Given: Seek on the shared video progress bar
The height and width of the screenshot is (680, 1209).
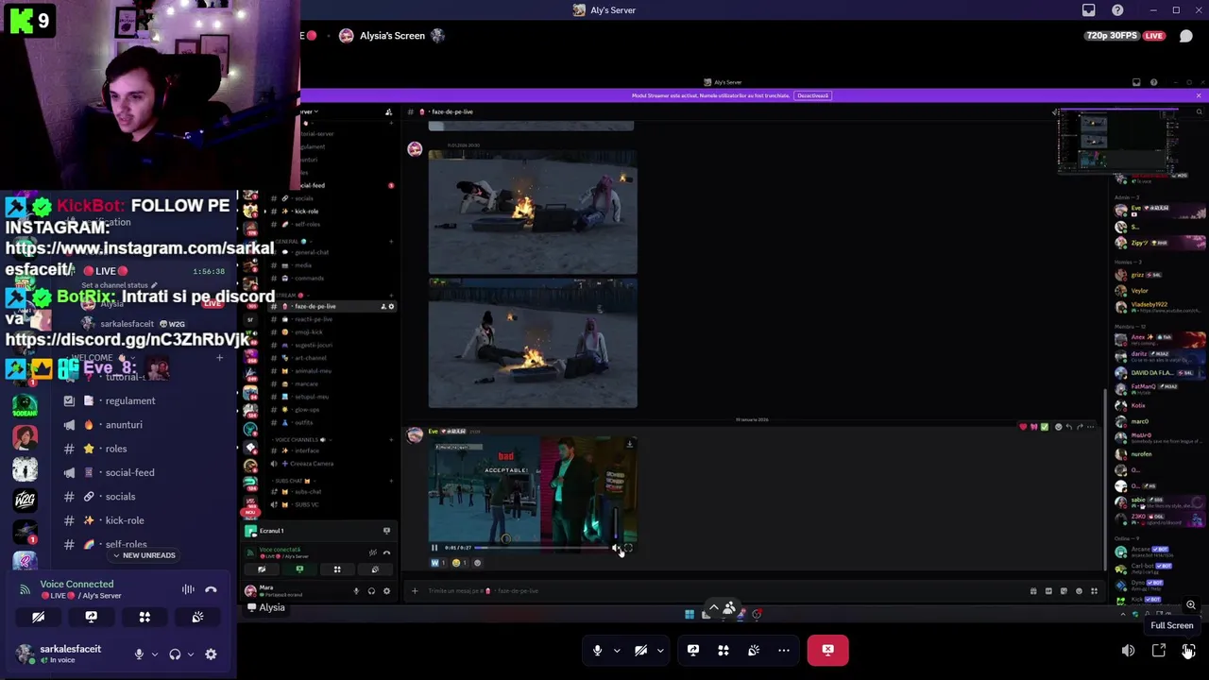Looking at the screenshot, I should point(541,548).
